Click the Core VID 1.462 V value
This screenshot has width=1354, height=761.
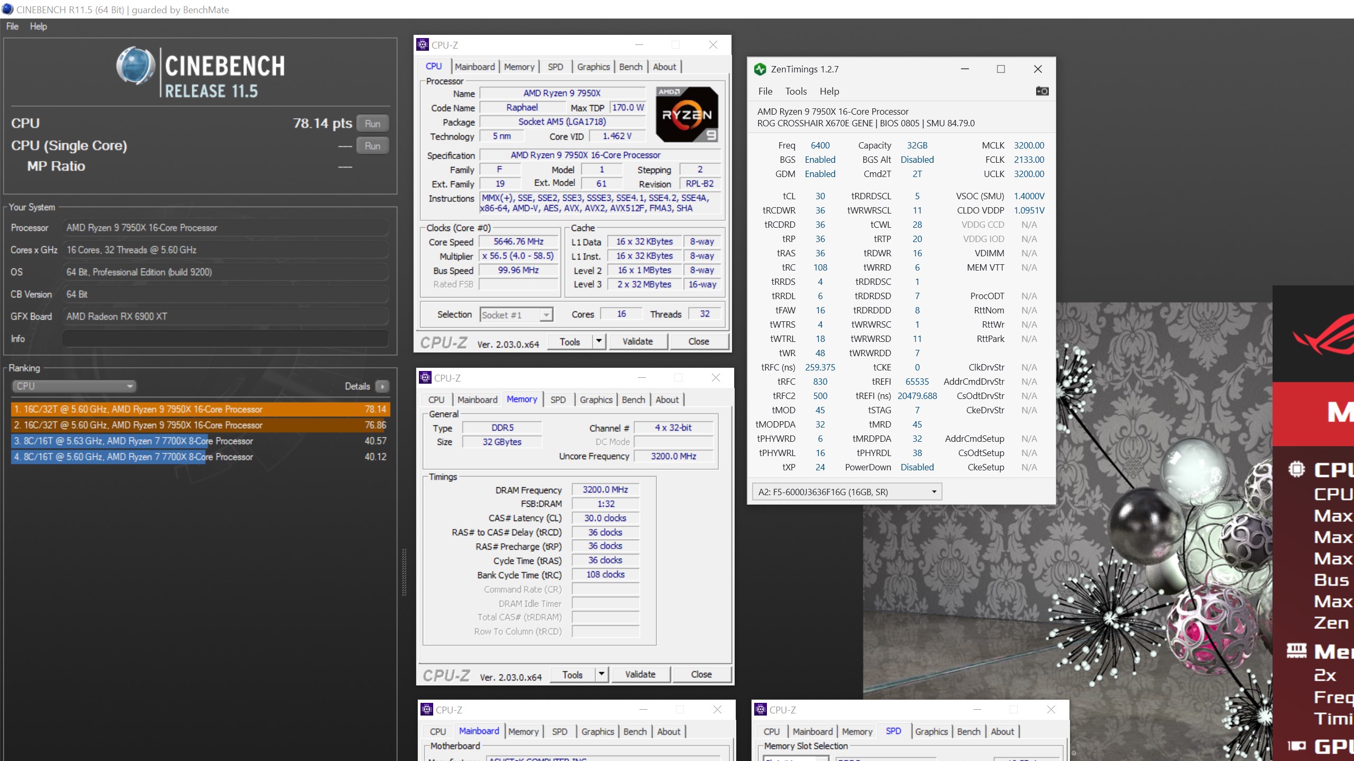click(617, 136)
